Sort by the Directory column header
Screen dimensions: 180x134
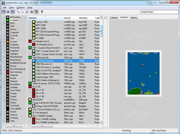86,18
